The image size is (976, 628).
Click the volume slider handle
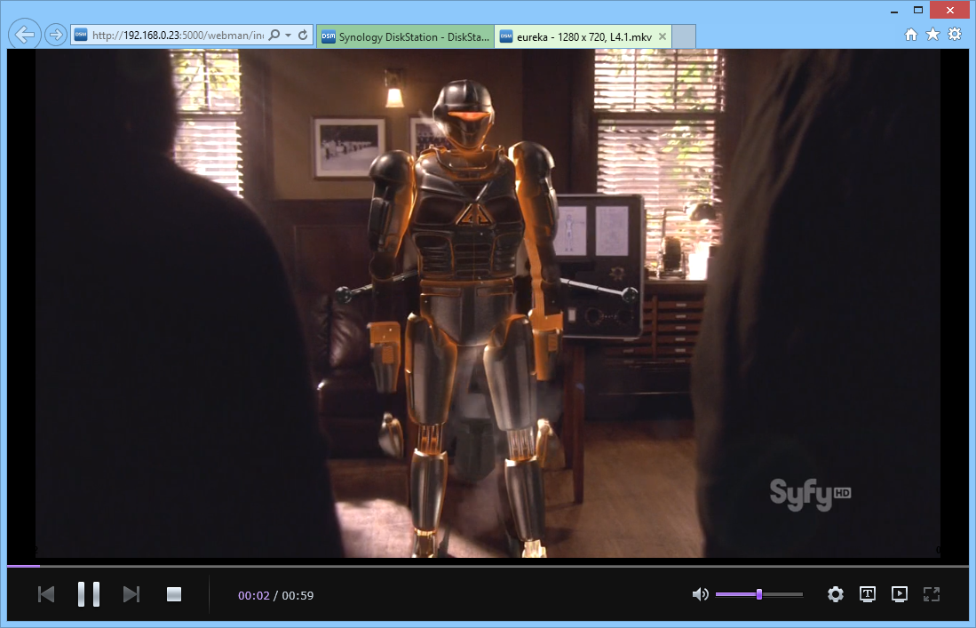coord(759,594)
